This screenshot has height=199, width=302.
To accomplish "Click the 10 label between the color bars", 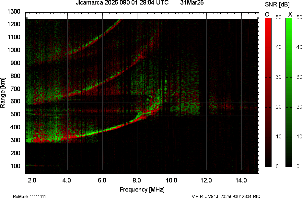I will (x=278, y=137).
